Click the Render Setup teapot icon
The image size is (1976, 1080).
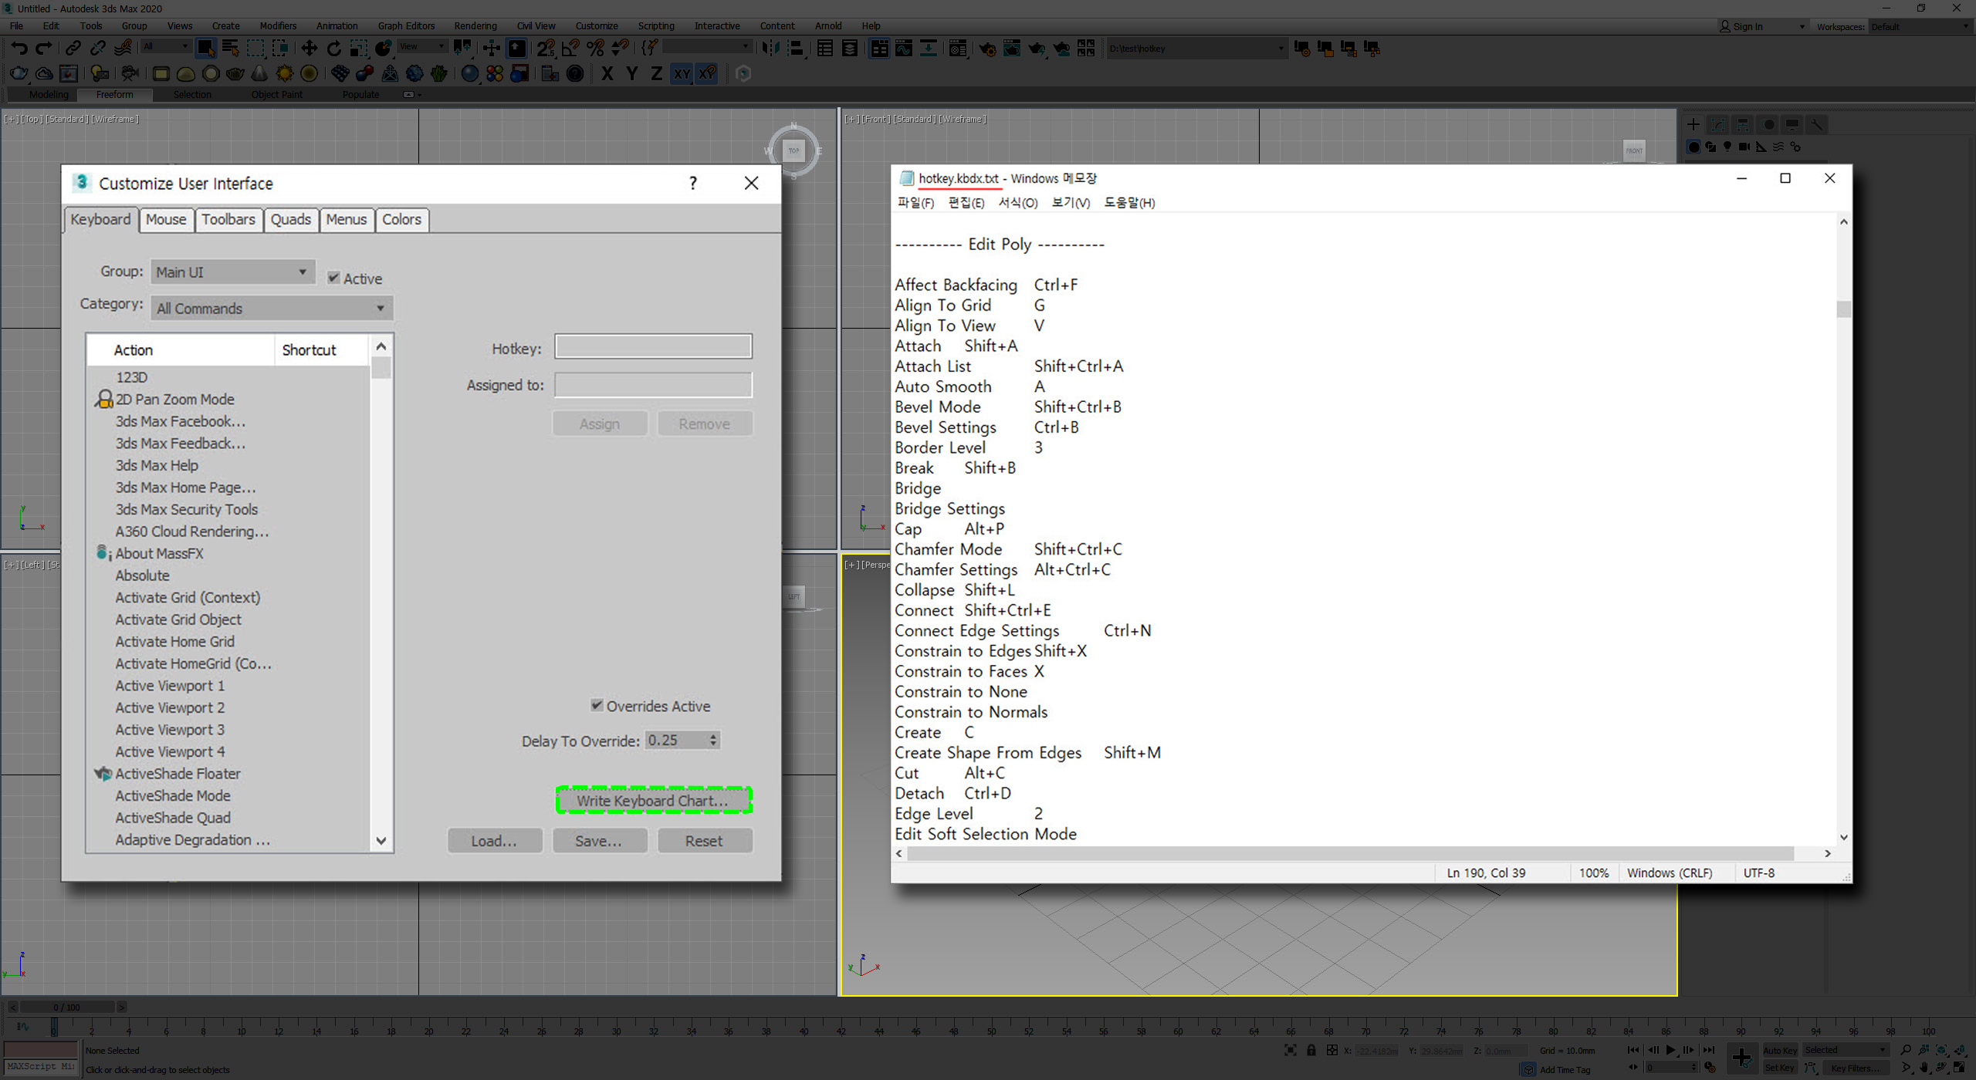[x=987, y=49]
